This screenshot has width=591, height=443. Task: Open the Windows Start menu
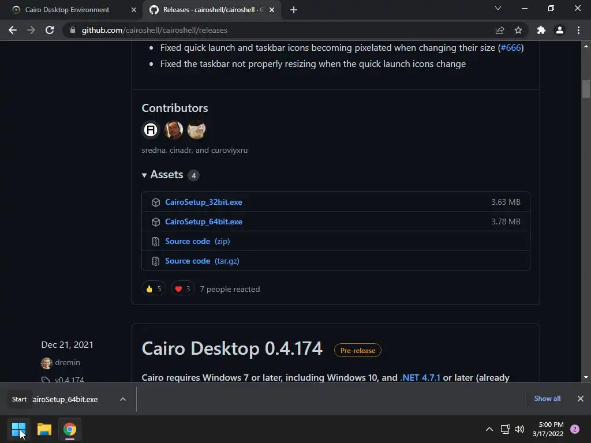click(18, 429)
